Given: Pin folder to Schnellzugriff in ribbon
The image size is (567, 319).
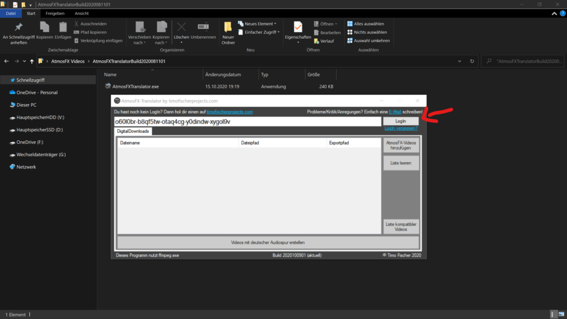Looking at the screenshot, I should click(18, 33).
